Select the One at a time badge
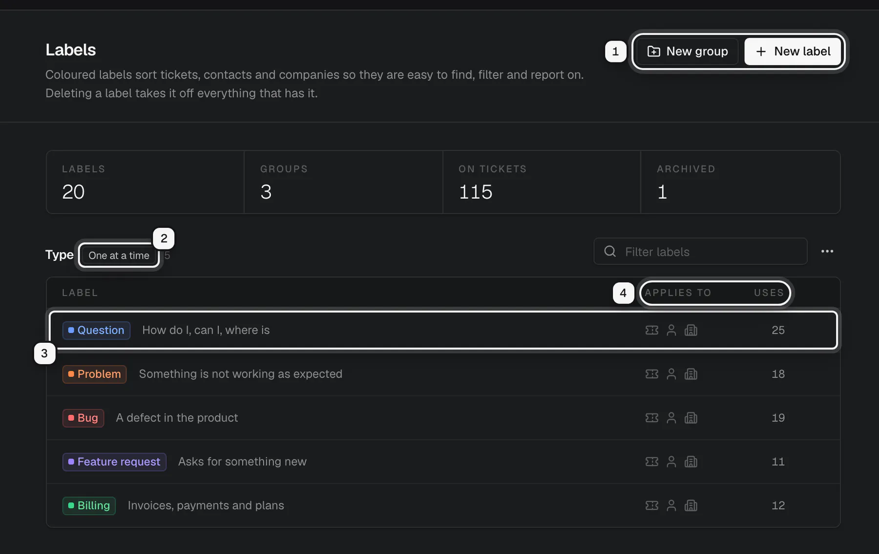879x554 pixels. click(x=119, y=255)
